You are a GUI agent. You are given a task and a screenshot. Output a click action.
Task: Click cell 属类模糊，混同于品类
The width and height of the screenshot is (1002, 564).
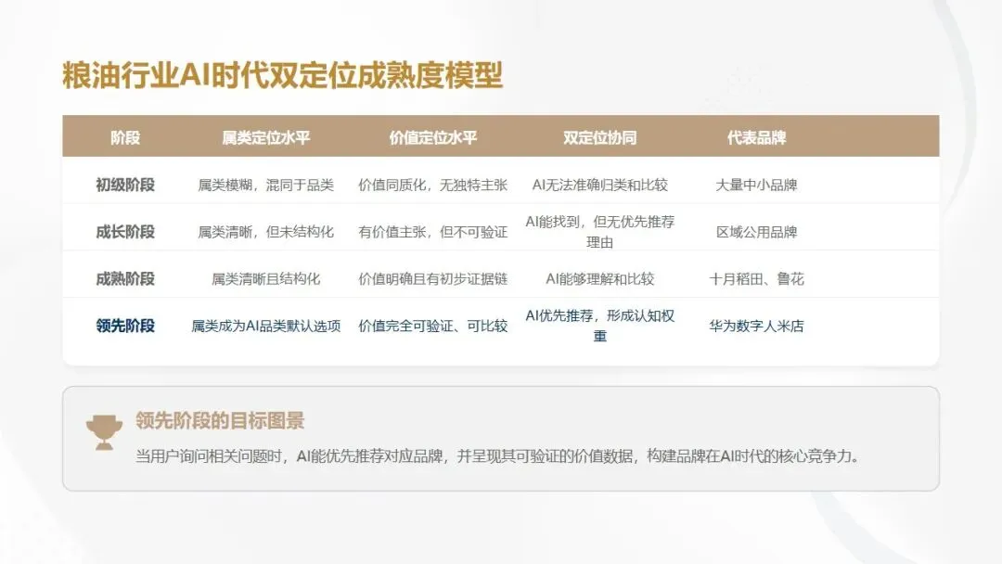coord(266,185)
